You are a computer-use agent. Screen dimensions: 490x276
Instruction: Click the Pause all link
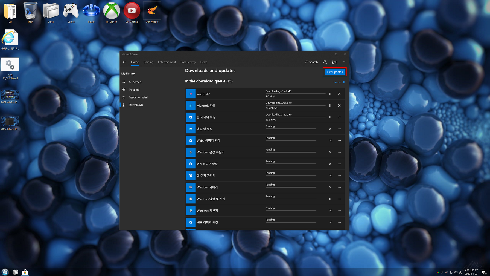pos(339,82)
